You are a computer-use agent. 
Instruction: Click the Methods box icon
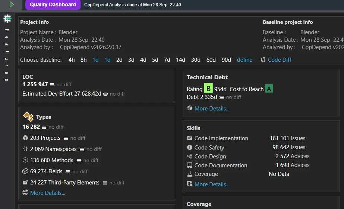pos(25,160)
